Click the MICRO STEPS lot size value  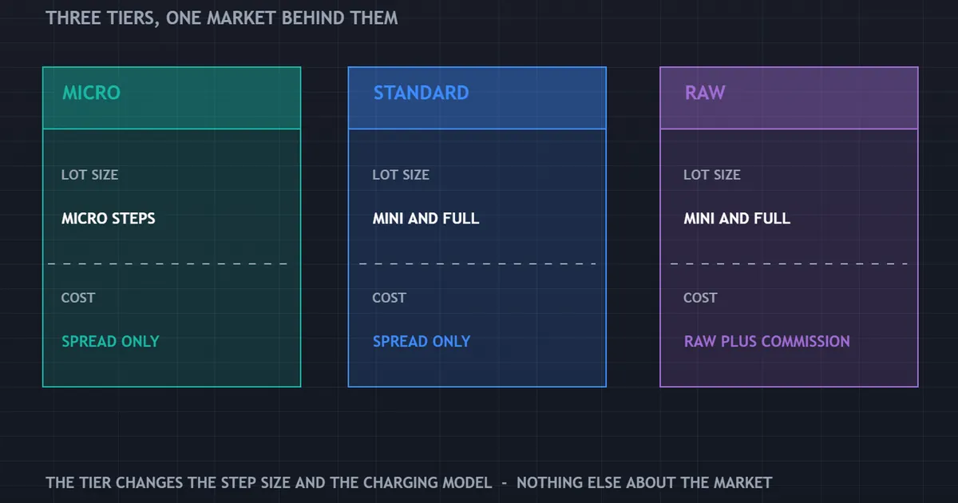[x=109, y=218]
